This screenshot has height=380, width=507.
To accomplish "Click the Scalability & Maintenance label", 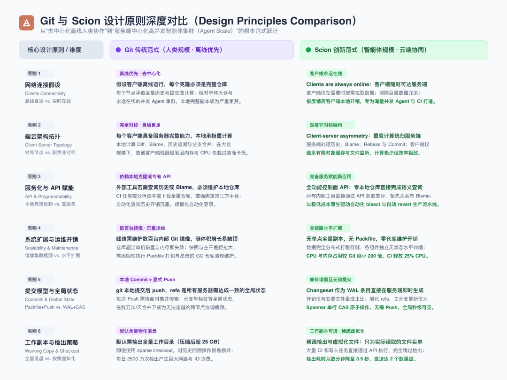I will [52, 248].
